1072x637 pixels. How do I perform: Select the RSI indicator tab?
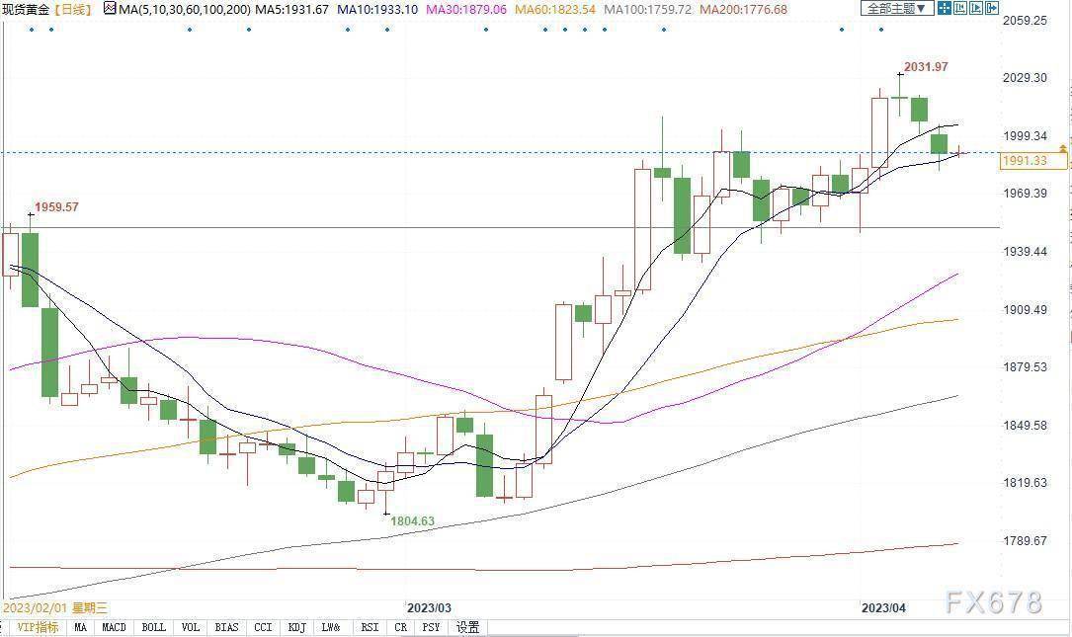(370, 627)
